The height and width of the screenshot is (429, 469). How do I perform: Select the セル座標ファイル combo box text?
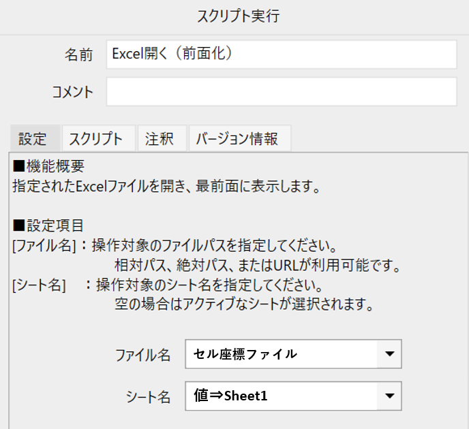pyautogui.click(x=245, y=354)
